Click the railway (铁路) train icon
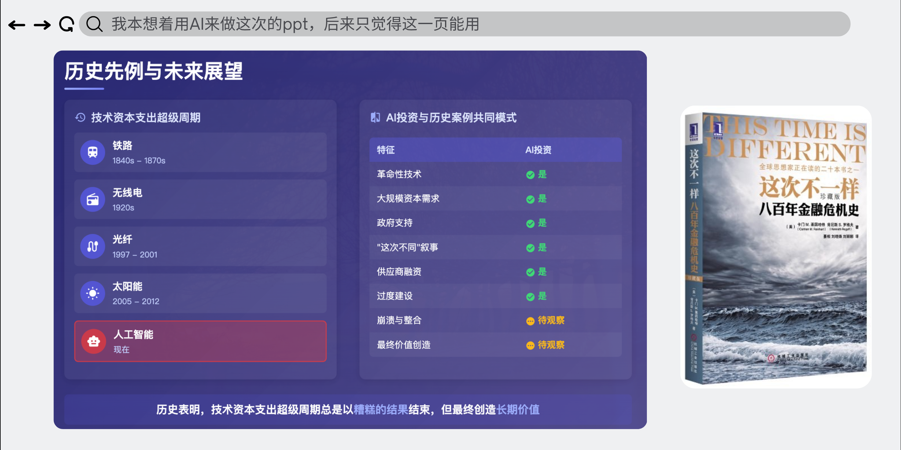 click(x=92, y=152)
